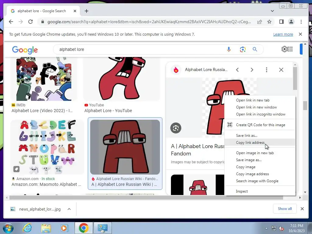Screen dimensions: 312x234
Task: Click the Learn more link
Action: [283, 34]
